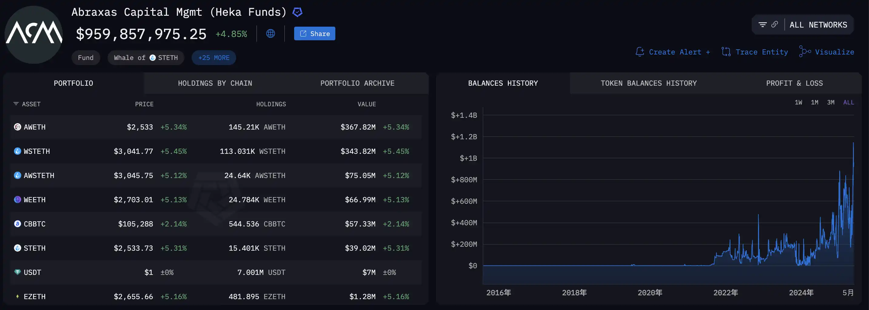Click the AWETH token icon
Screen dimensions: 869x310
click(x=18, y=127)
